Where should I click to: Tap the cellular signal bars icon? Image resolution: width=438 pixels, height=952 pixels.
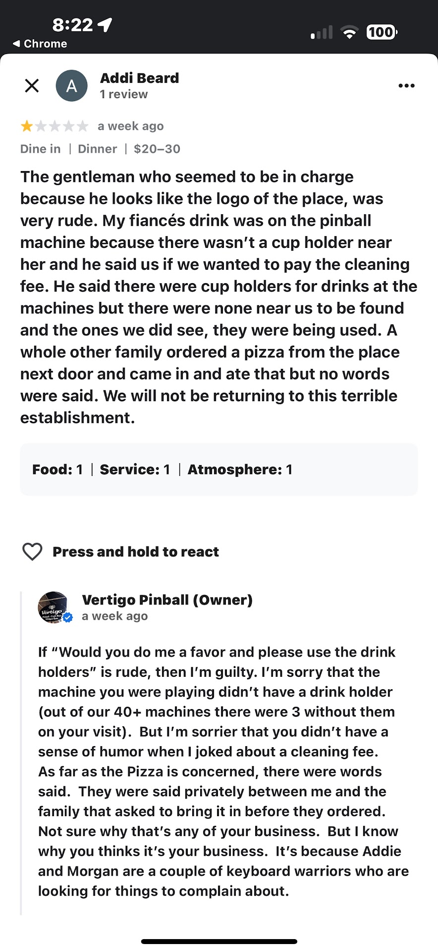point(322,33)
